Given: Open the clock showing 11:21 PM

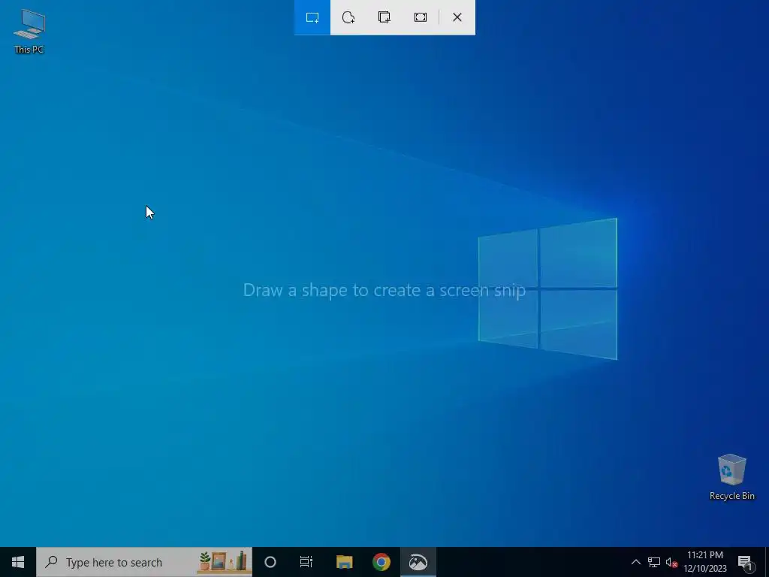Looking at the screenshot, I should tap(704, 562).
